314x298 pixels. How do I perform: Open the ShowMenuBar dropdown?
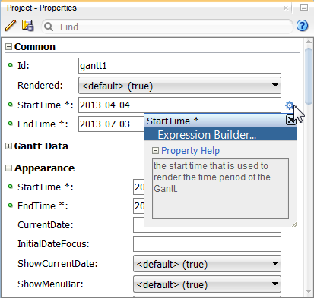click(207, 284)
